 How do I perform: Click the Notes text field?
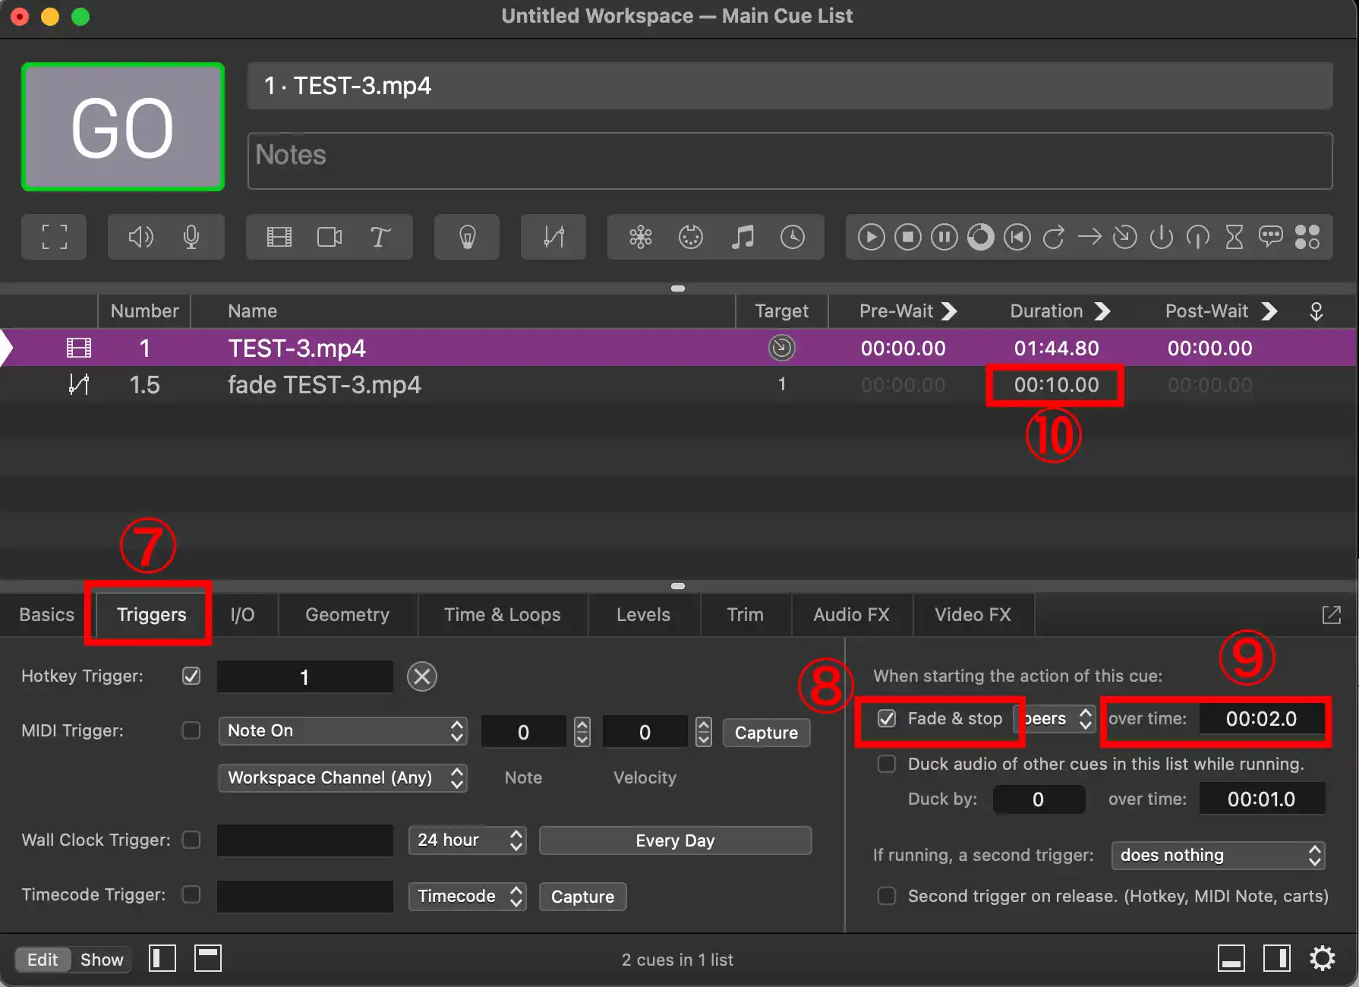[790, 161]
